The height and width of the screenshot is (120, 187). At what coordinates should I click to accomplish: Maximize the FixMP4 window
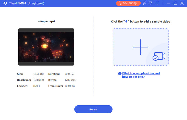(x=175, y=3)
